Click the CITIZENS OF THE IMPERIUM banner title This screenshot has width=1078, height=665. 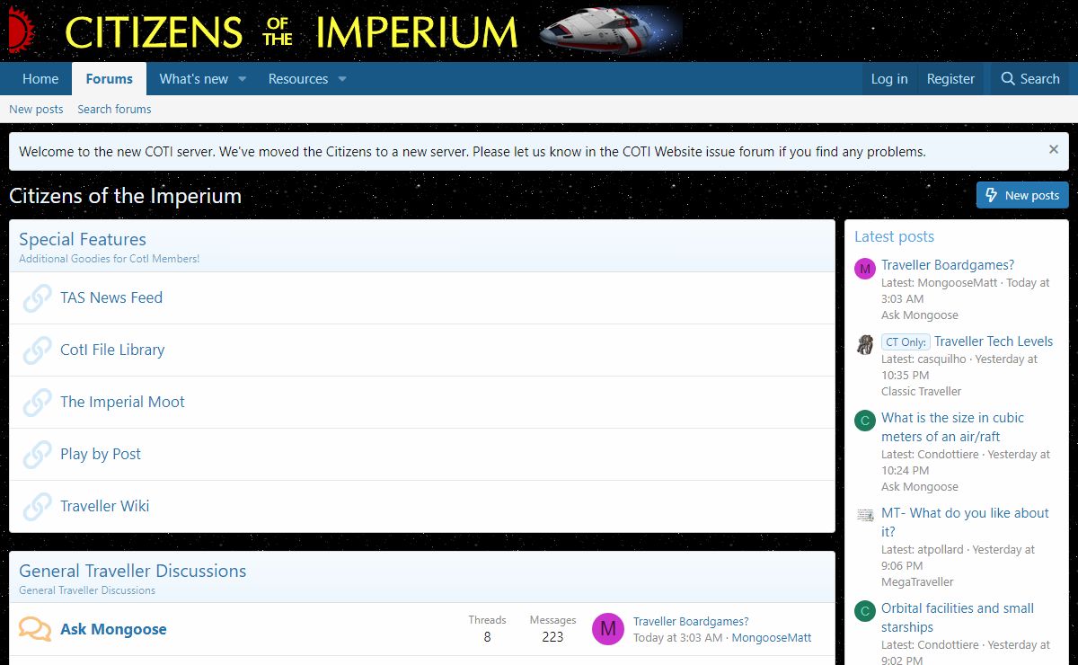pos(291,32)
